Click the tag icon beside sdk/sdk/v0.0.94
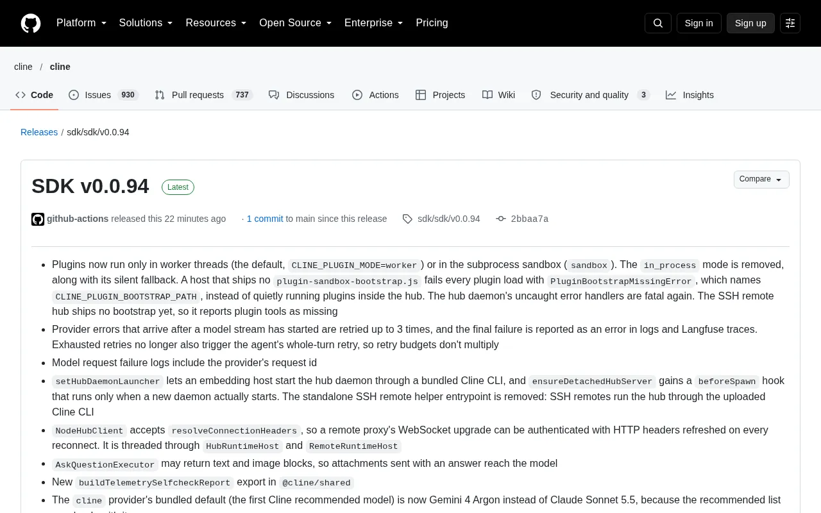Image resolution: width=821 pixels, height=513 pixels. tap(407, 219)
